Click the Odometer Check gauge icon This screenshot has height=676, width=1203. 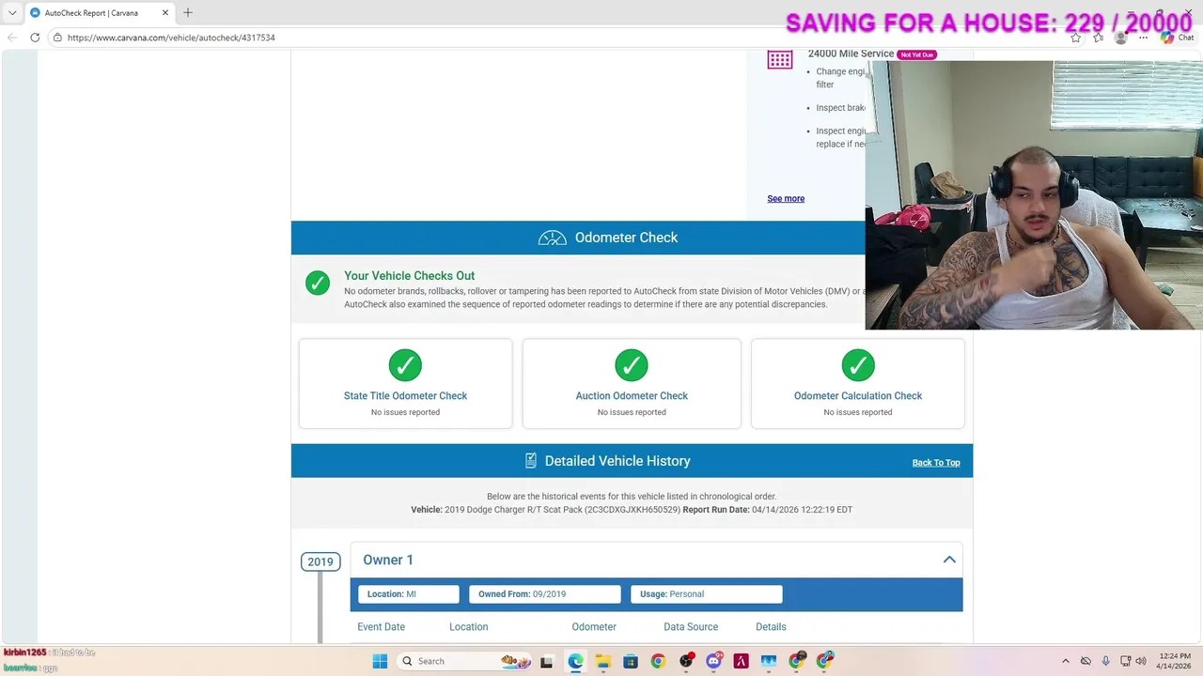553,238
